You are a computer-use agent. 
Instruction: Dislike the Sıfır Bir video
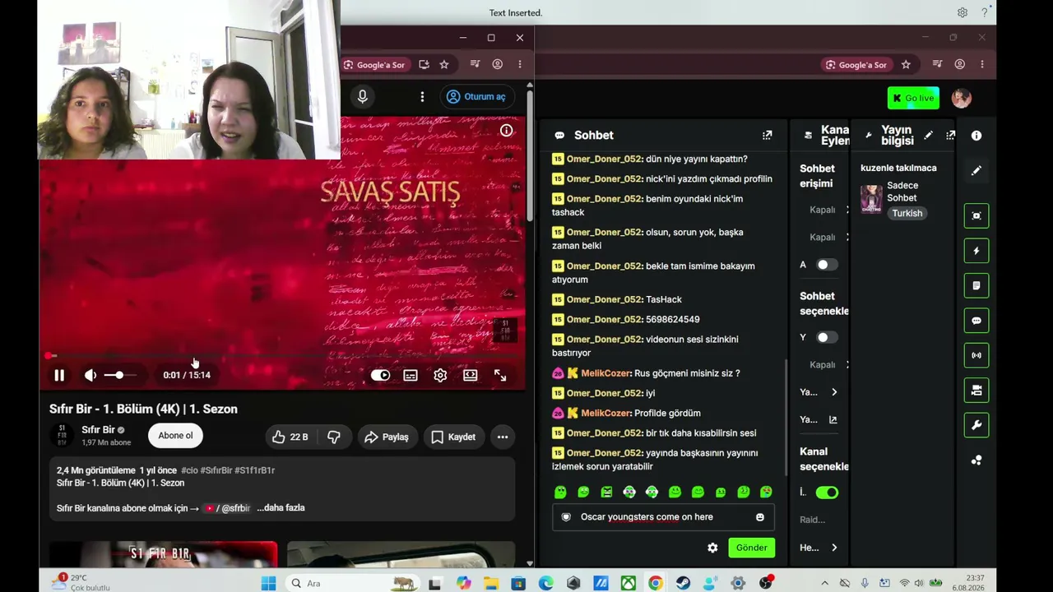tap(334, 437)
